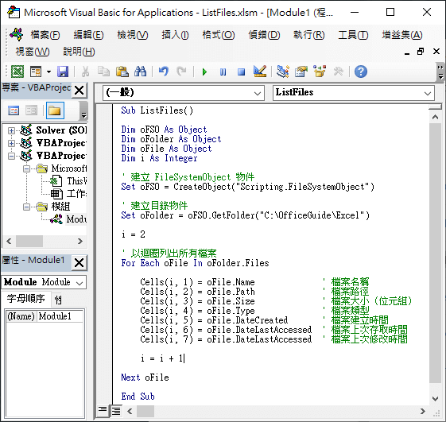Image resolution: width=446 pixels, height=422 pixels.
Task: Run the macro with the green play icon
Action: [x=204, y=72]
